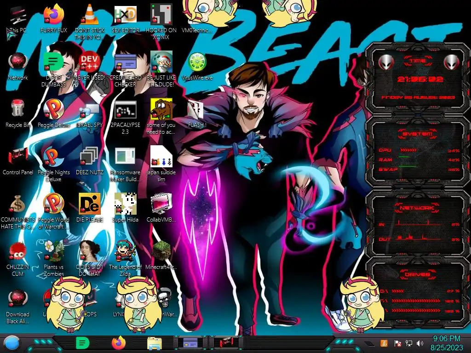The width and height of the screenshot is (471, 353).
Task: Open File Explorer from the taskbar
Action: click(x=155, y=343)
